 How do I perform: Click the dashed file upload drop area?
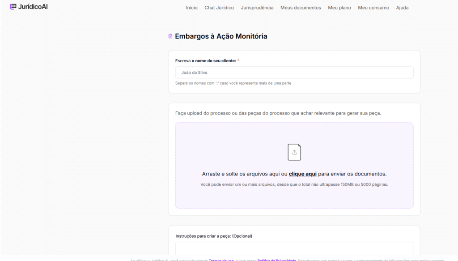(294, 197)
